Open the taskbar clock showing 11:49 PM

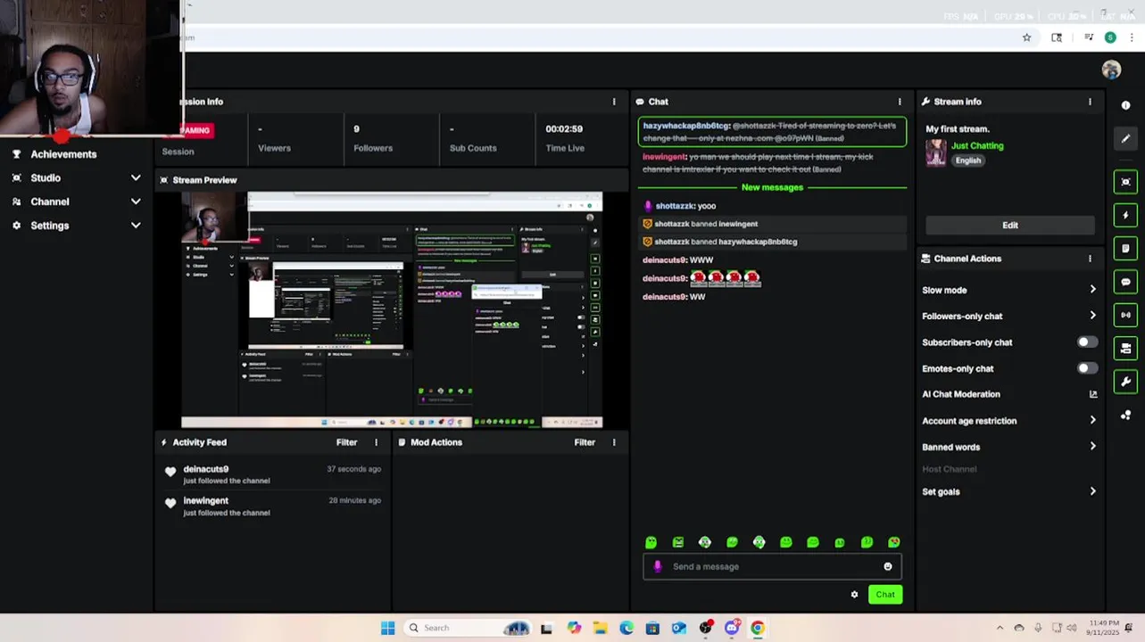[1103, 628]
